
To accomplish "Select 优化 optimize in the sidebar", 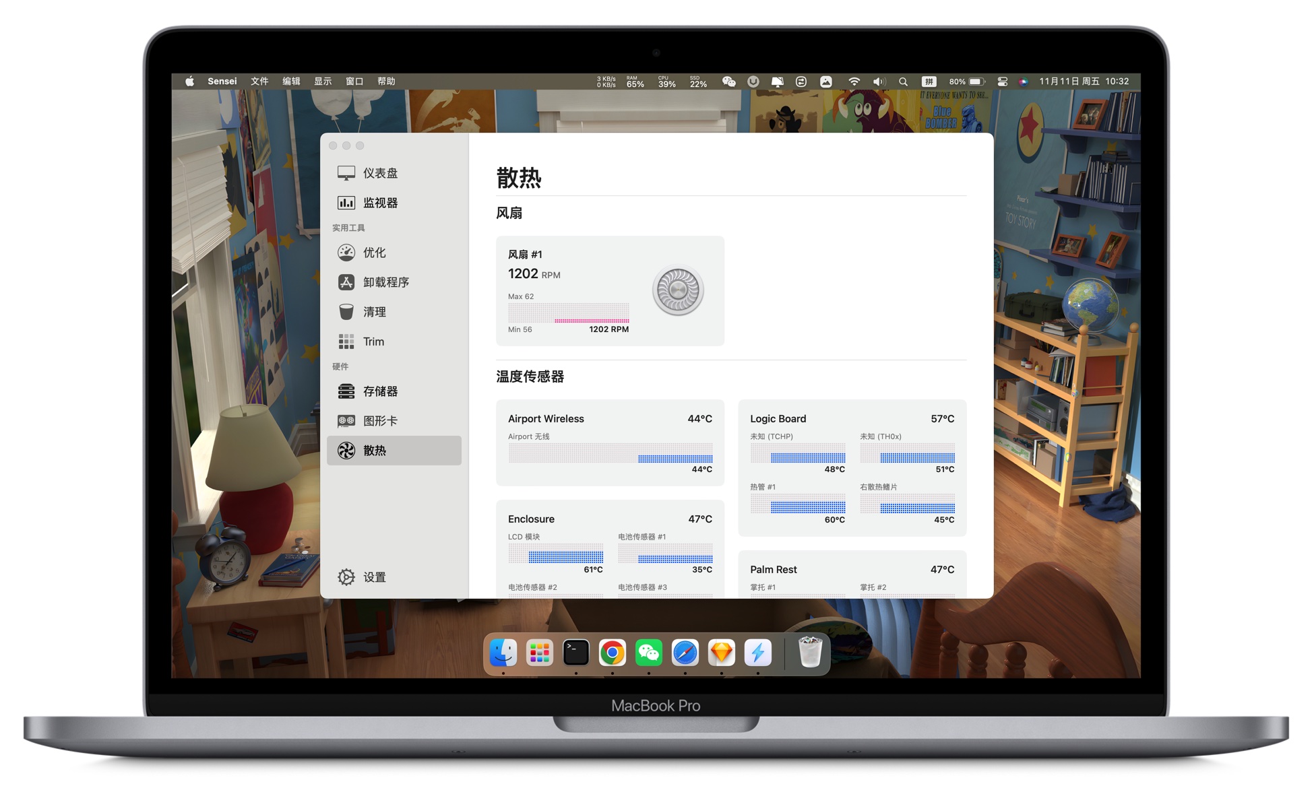I will point(394,253).
